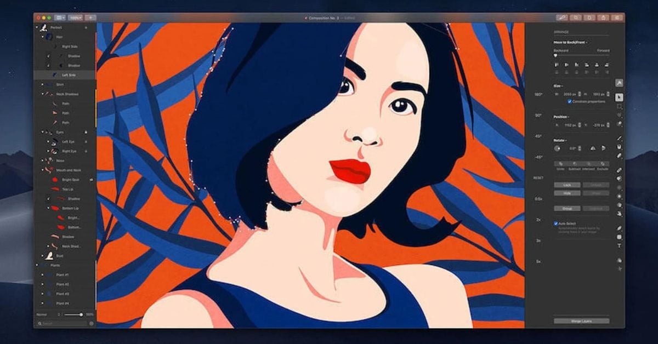Image resolution: width=658 pixels, height=344 pixels.
Task: Click the Subtract boolean operation icon
Action: click(x=574, y=164)
